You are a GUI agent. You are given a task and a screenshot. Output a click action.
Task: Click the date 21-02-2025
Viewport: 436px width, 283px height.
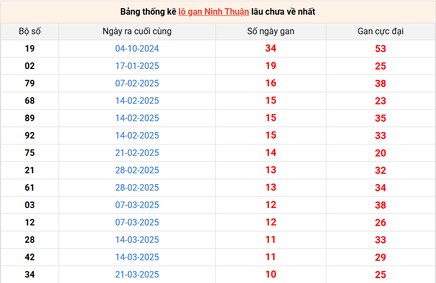pos(137,153)
